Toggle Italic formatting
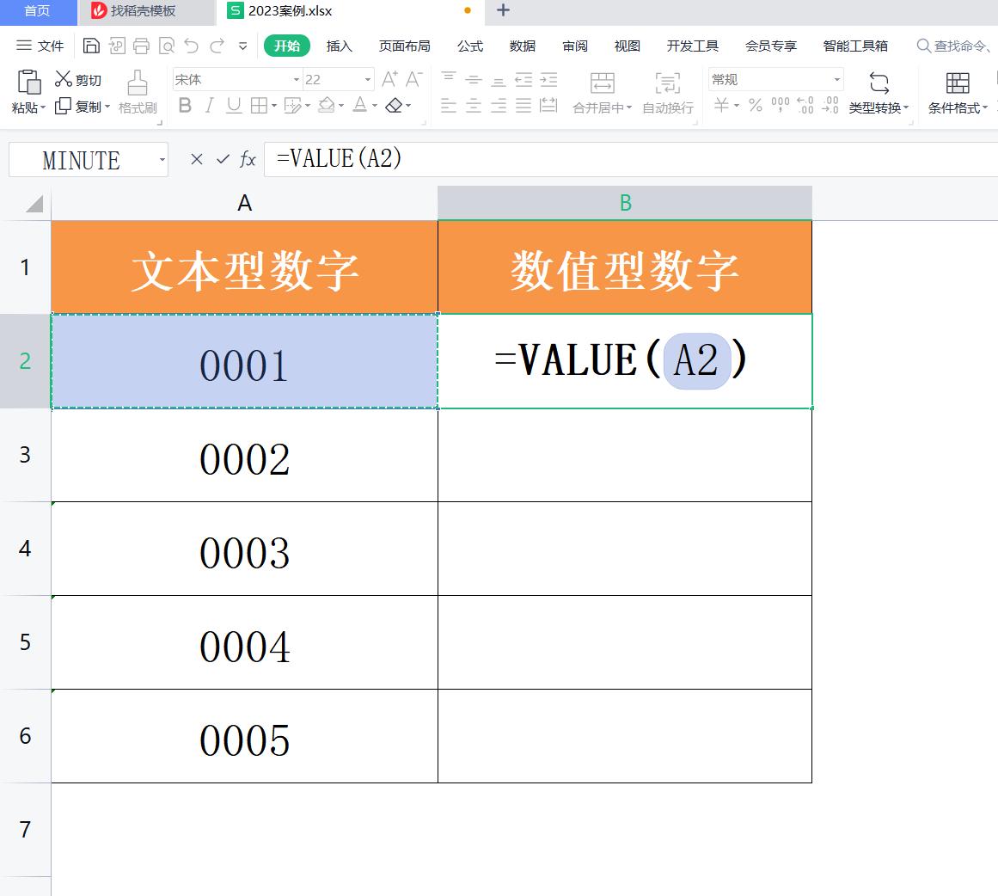The height and width of the screenshot is (896, 998). (x=209, y=105)
